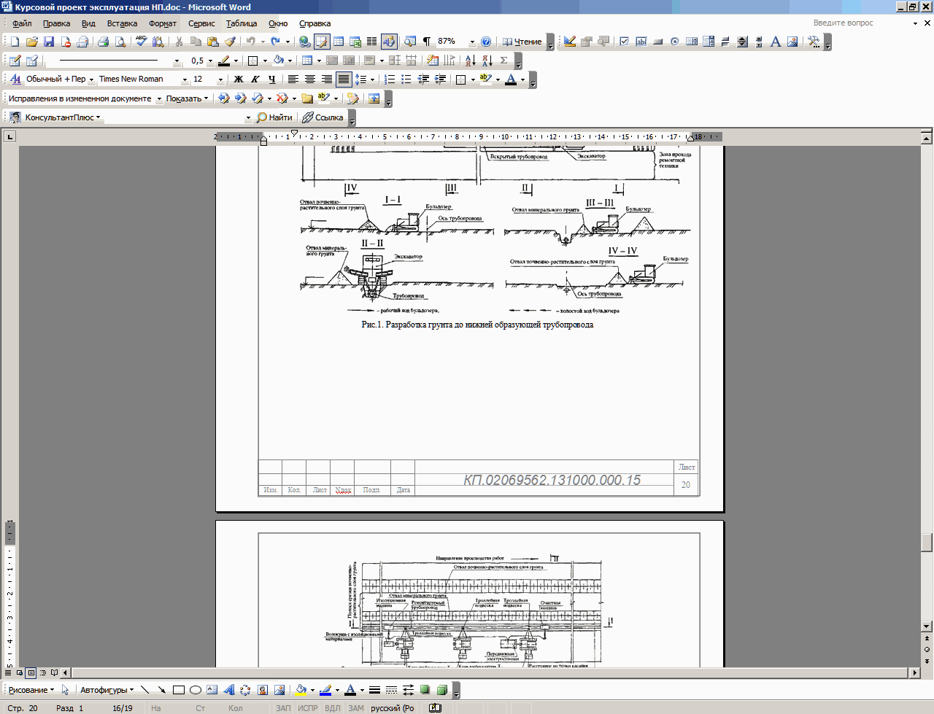Open the font size dropdown showing 12
Screen dimensions: 934x714
pos(220,79)
